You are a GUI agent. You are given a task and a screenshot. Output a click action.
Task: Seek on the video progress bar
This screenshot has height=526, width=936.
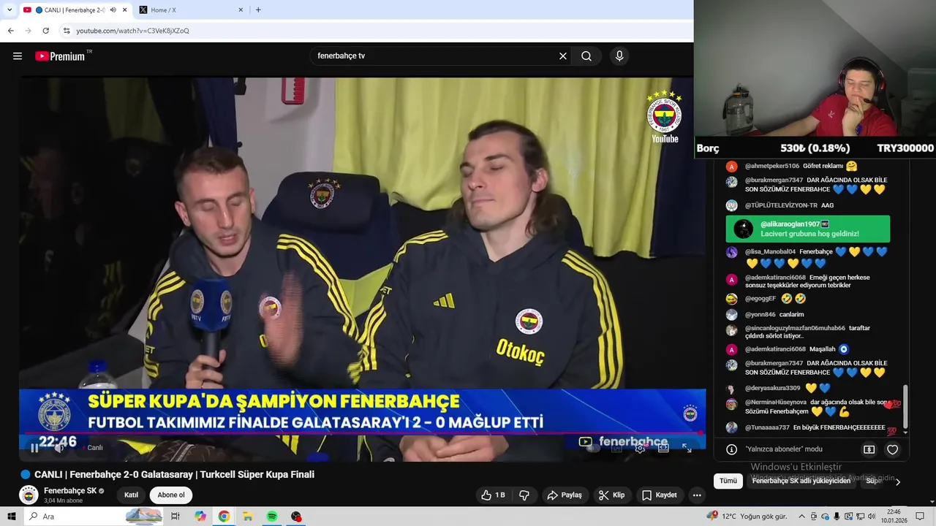click(362, 433)
